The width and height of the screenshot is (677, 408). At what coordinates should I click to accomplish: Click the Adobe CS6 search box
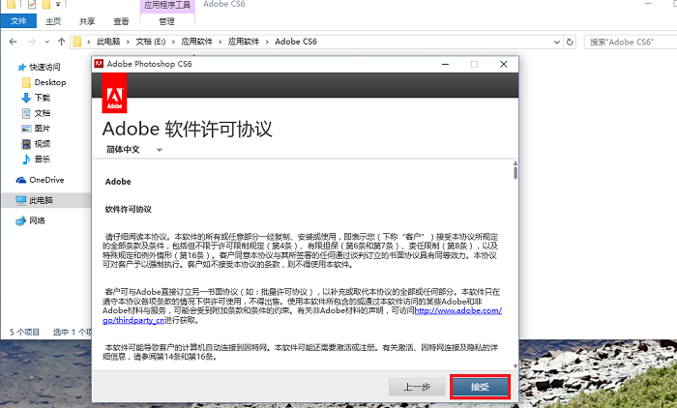[x=630, y=42]
